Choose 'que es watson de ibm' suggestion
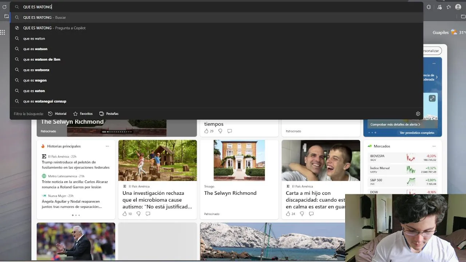 tap(217, 59)
